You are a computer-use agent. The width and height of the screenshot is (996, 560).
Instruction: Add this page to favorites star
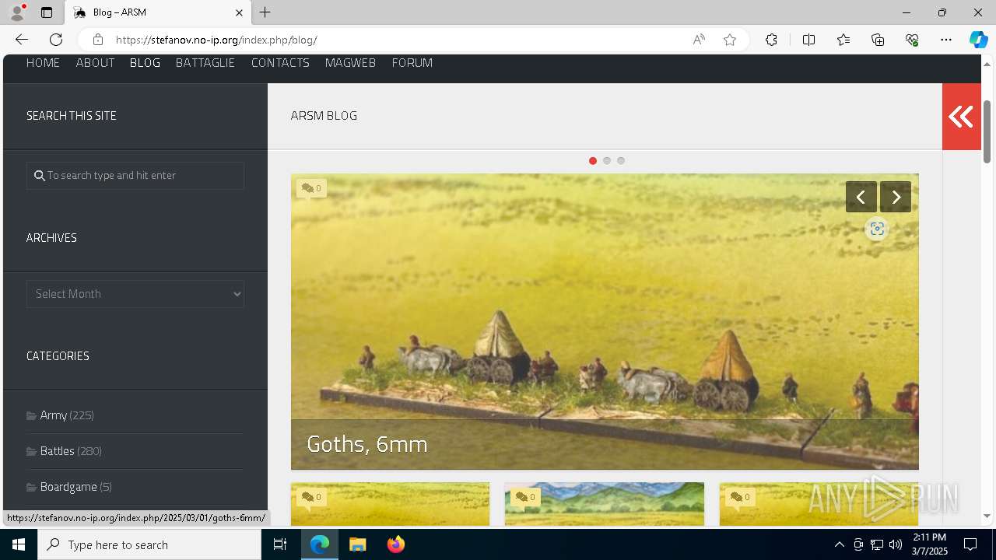click(x=730, y=40)
